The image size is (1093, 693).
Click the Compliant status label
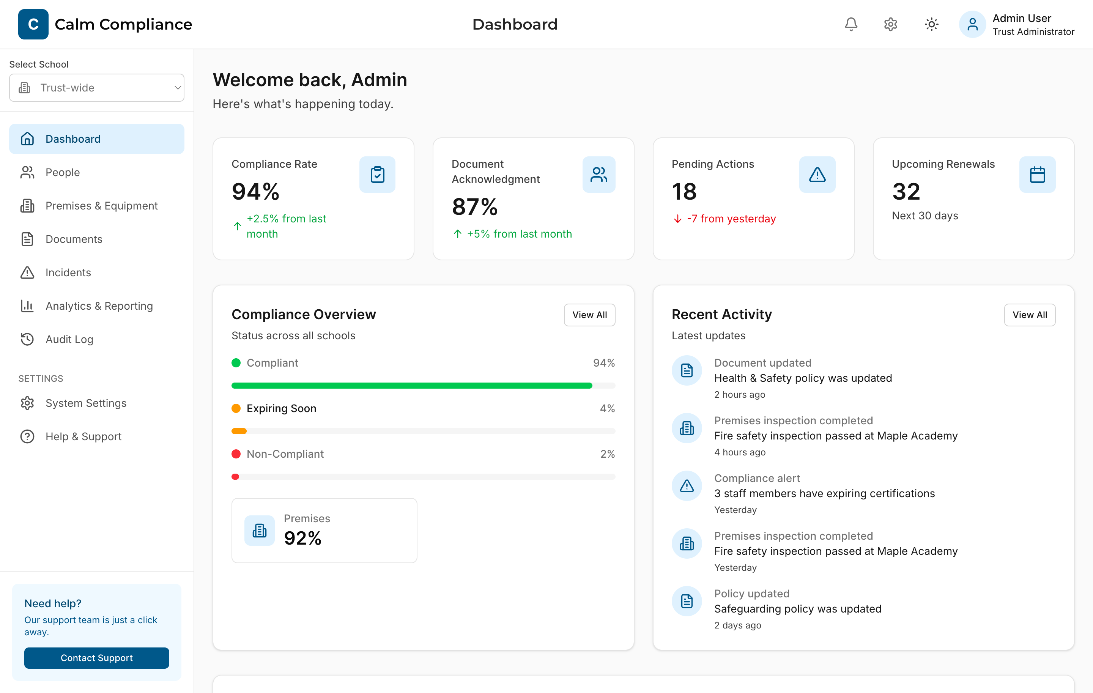tap(272, 363)
